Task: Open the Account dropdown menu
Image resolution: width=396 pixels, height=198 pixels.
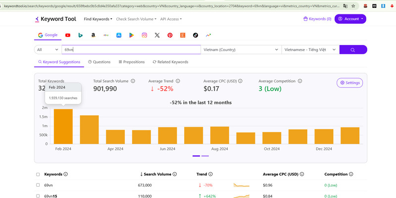Action: tap(350, 19)
